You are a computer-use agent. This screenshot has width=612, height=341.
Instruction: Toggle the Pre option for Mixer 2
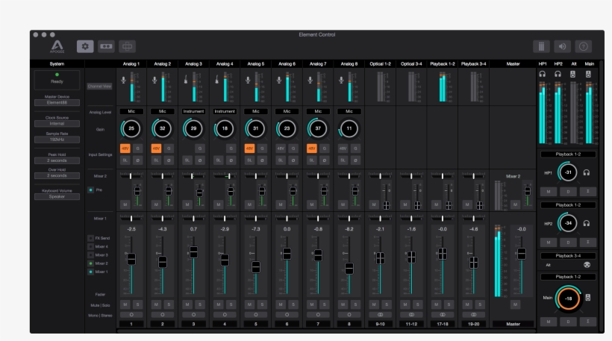90,190
